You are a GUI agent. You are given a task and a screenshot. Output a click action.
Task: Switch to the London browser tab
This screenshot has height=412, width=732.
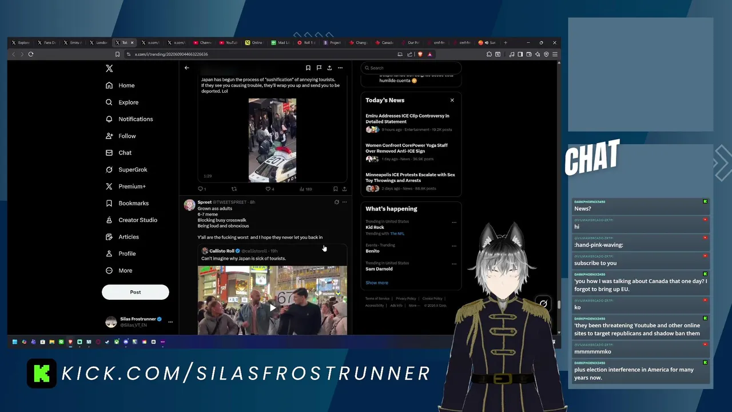pos(99,42)
